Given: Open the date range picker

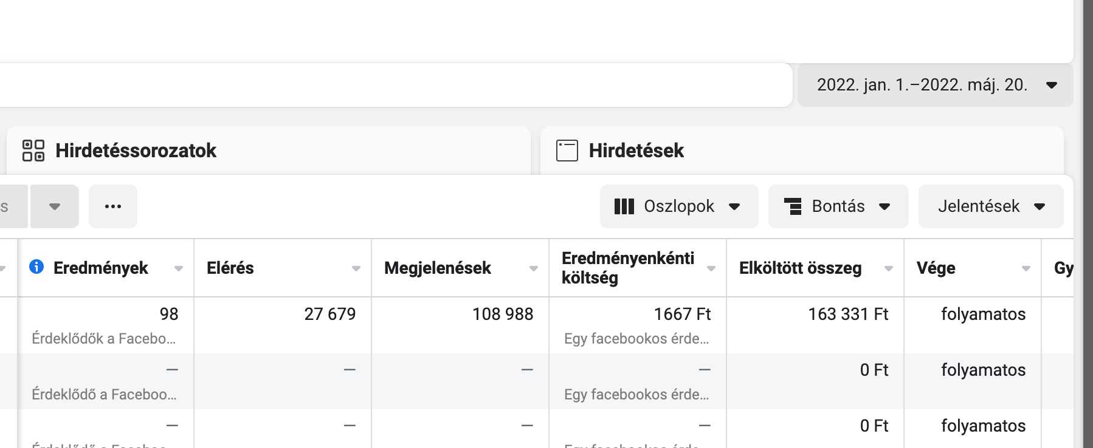Looking at the screenshot, I should pyautogui.click(x=936, y=85).
